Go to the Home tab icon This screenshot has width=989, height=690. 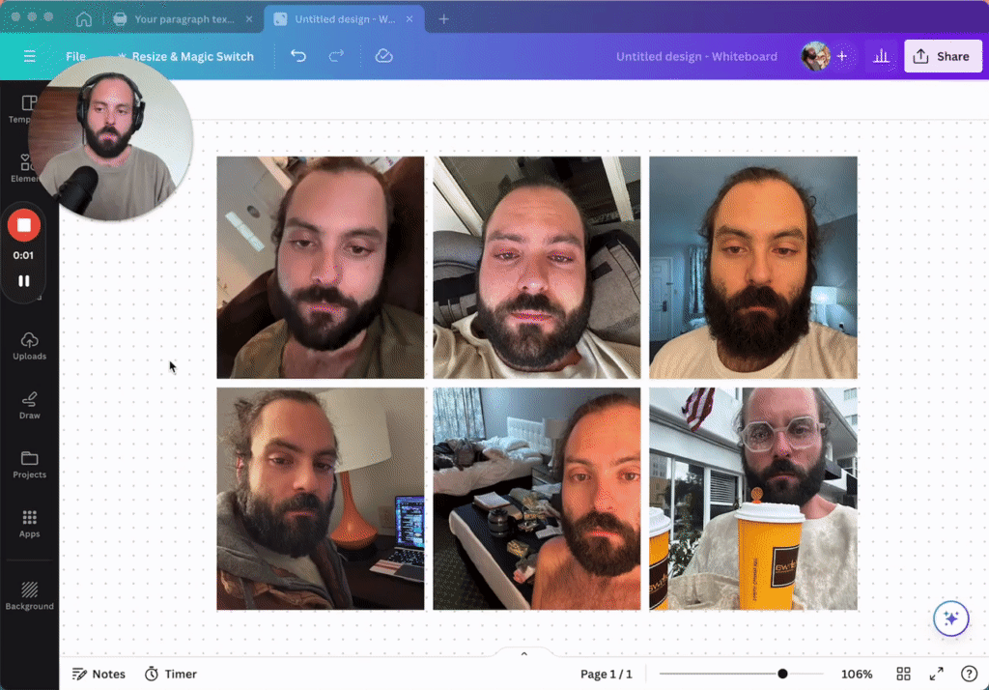pos(84,19)
